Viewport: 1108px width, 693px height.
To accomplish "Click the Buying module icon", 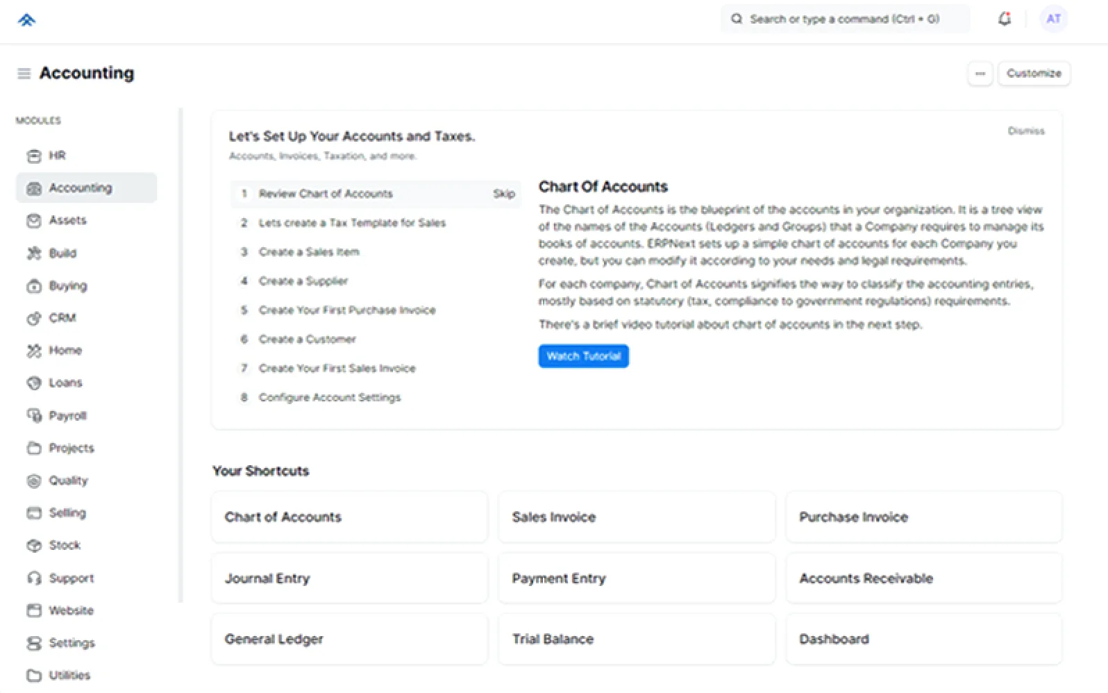I will coord(34,286).
